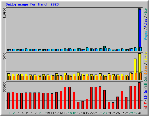Click the red kB bar for day 22
This screenshot has height=116, width=149.
click(x=100, y=98)
